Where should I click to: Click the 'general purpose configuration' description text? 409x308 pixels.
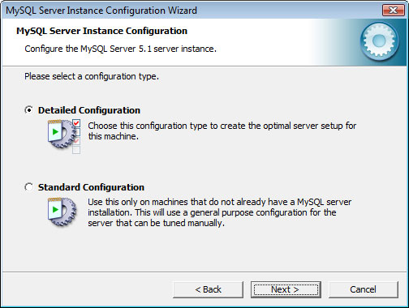pos(220,212)
